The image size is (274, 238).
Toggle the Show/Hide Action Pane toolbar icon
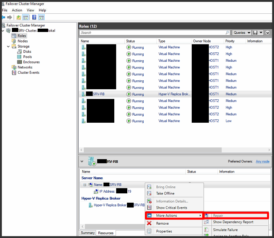tap(42, 17)
